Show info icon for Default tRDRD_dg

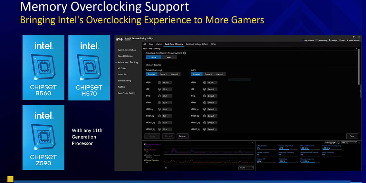coord(159,129)
